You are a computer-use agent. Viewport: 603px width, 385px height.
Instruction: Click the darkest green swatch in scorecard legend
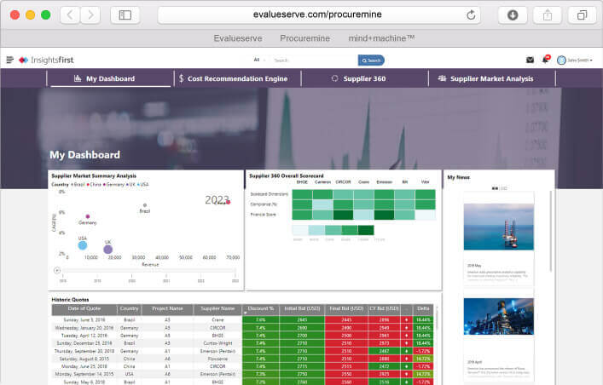click(x=366, y=230)
